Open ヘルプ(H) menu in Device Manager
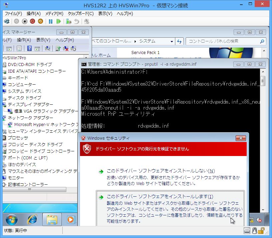Screen dimensions: 272x238 [x=65, y=40]
